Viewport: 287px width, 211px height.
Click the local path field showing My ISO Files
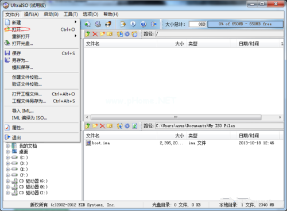[219, 126]
